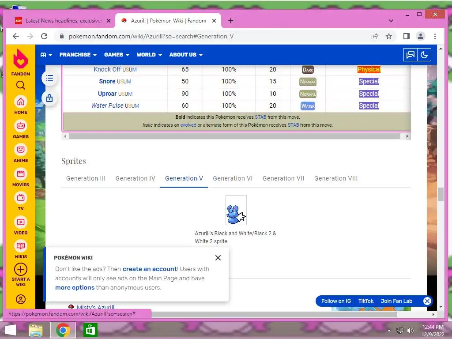Open a new browser tab
Screen dimensions: 452x339
pos(230,21)
